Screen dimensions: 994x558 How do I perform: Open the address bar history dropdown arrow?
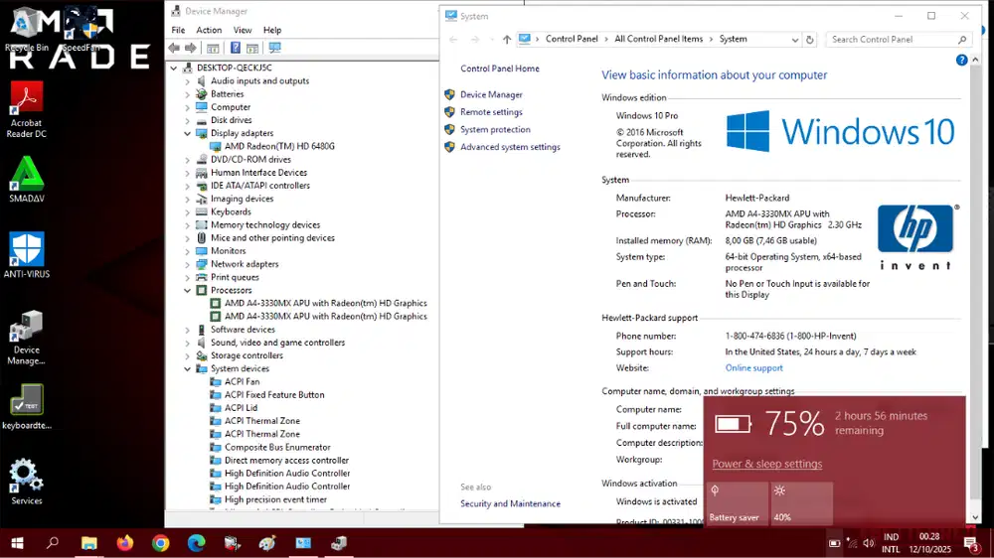794,40
